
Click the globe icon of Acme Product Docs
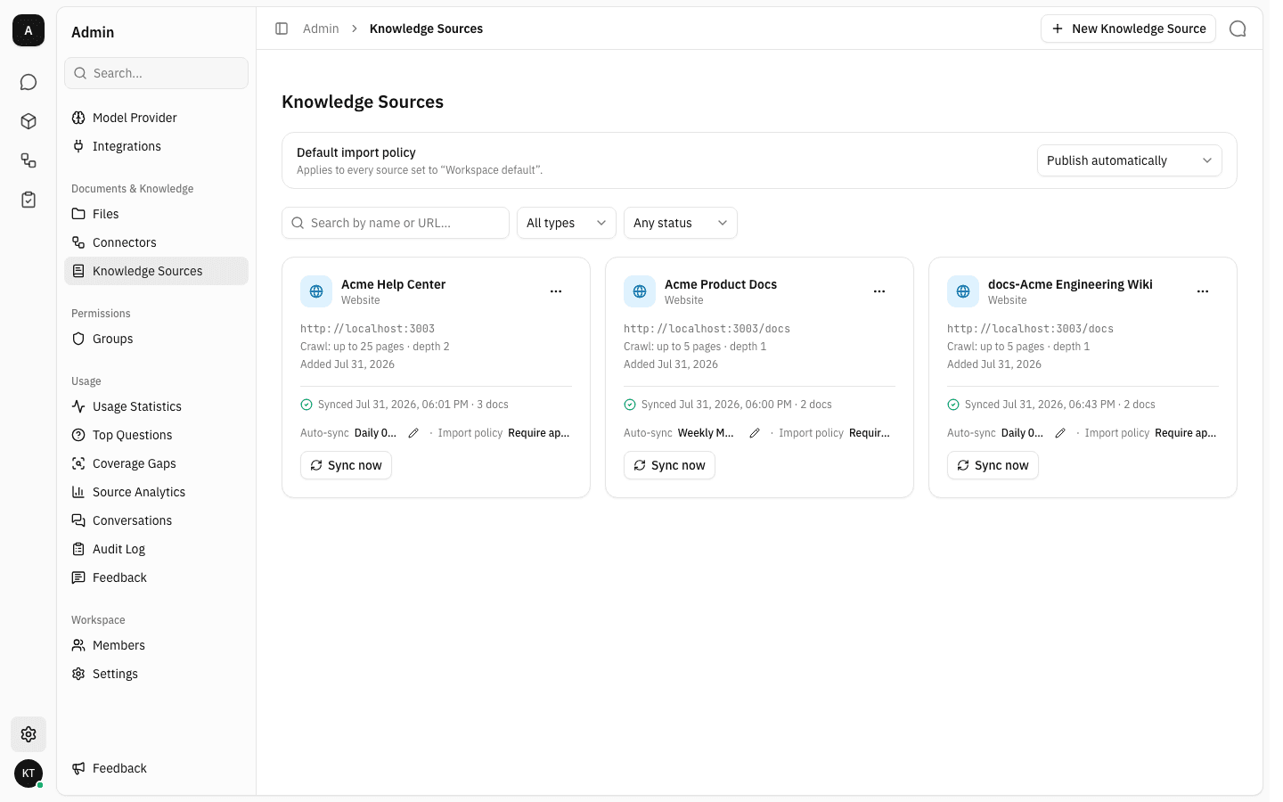[x=640, y=291]
